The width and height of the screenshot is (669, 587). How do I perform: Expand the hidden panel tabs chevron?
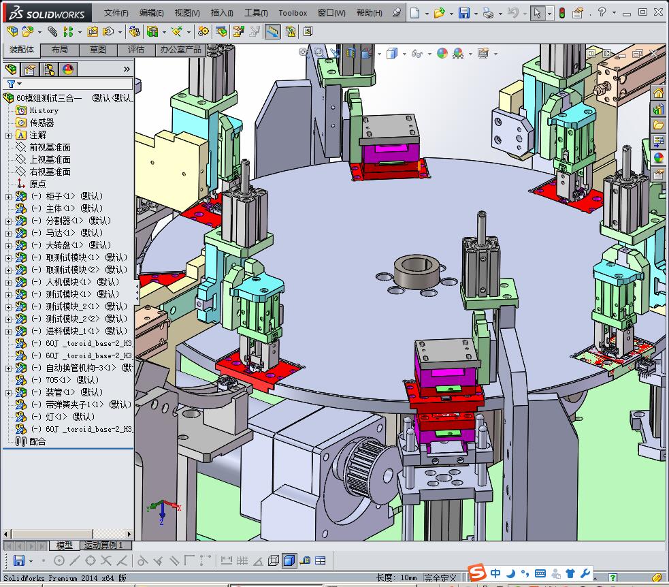(127, 69)
